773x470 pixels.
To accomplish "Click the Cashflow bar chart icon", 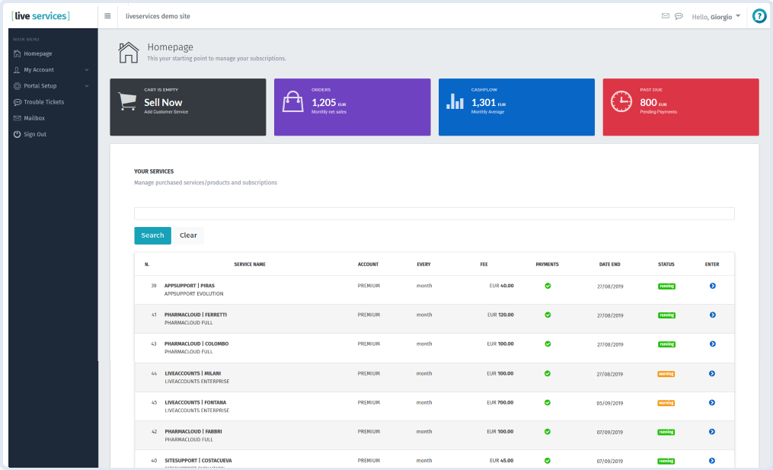I will coord(455,101).
